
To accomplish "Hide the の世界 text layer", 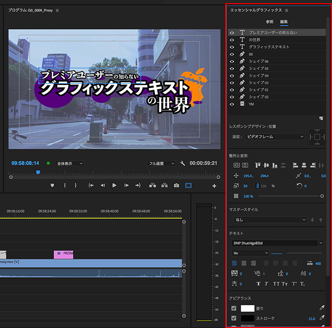I will click(232, 40).
